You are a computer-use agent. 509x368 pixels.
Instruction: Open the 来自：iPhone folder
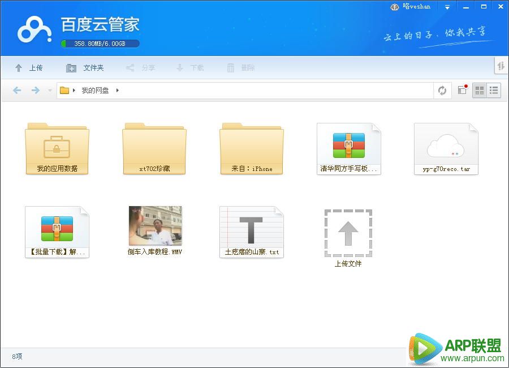252,148
